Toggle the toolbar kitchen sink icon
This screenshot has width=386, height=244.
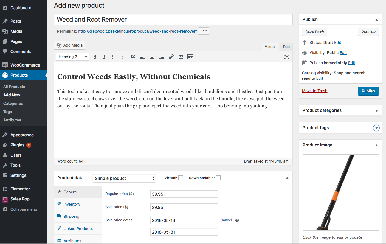pos(190,57)
